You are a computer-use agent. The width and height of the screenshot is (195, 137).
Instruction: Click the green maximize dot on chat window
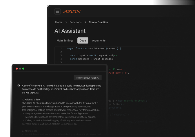(23, 68)
